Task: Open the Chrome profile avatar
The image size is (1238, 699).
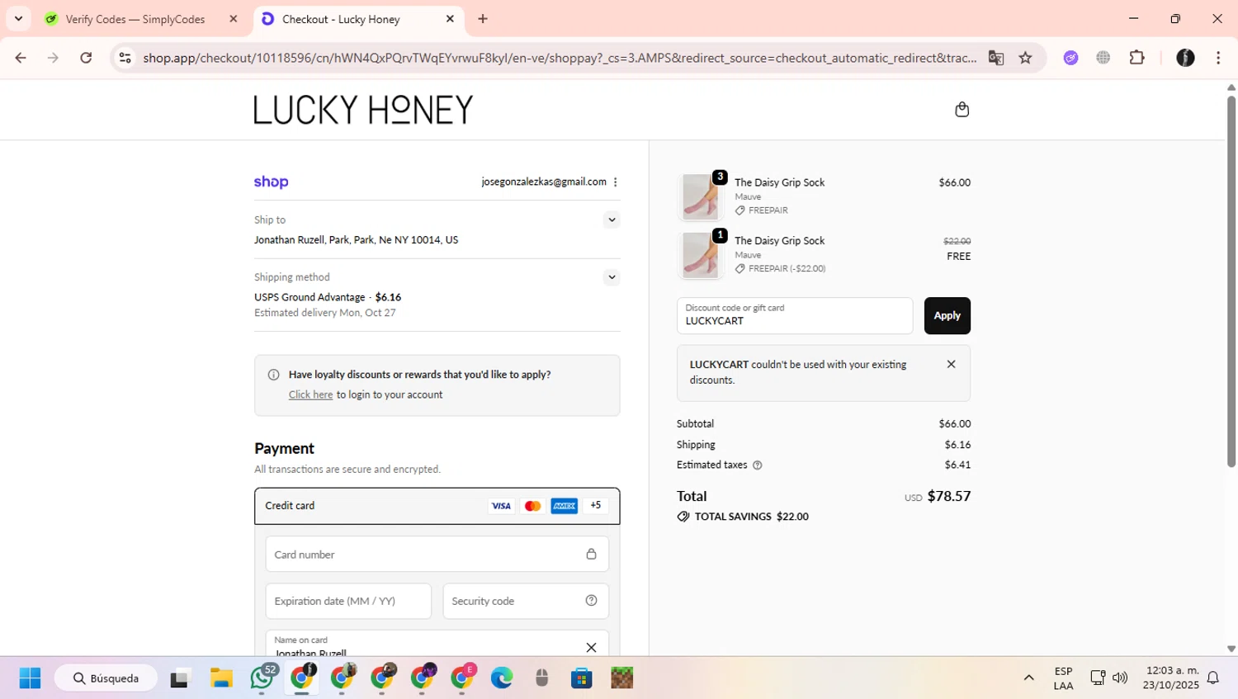Action: pyautogui.click(x=1185, y=58)
